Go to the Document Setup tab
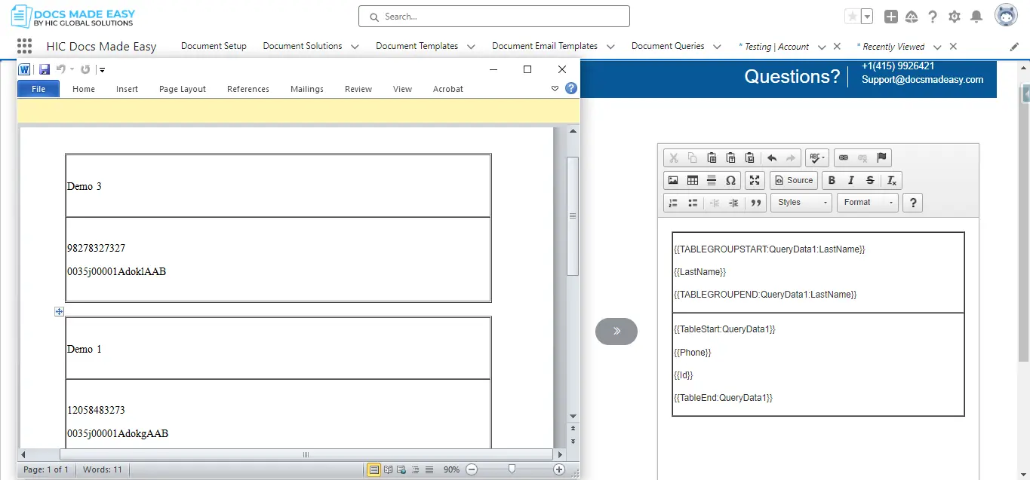 [x=214, y=46]
